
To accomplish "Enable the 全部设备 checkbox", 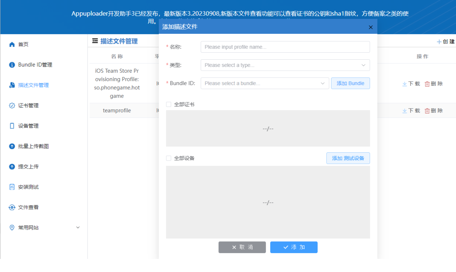I will (x=168, y=158).
